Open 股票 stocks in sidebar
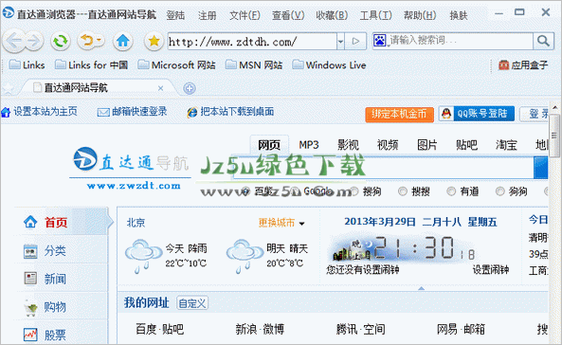Viewport: 562px width, 345px height. [55, 335]
